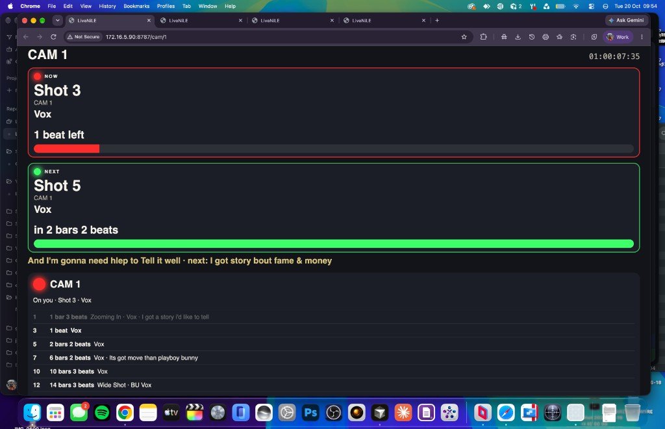Image resolution: width=665 pixels, height=429 pixels.
Task: Click the red NOW progress bar
Action: point(334,149)
